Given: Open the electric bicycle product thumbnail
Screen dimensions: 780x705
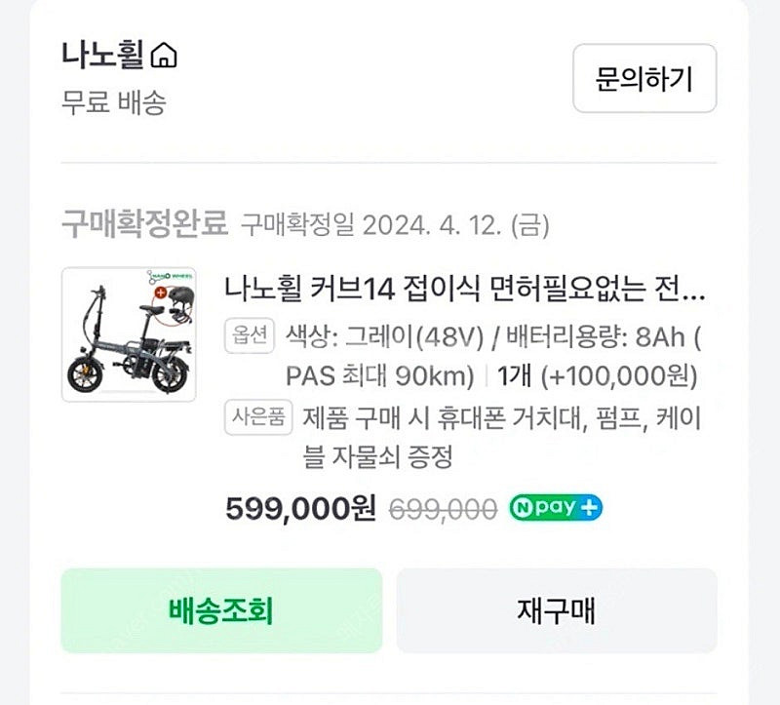Looking at the screenshot, I should coord(129,334).
